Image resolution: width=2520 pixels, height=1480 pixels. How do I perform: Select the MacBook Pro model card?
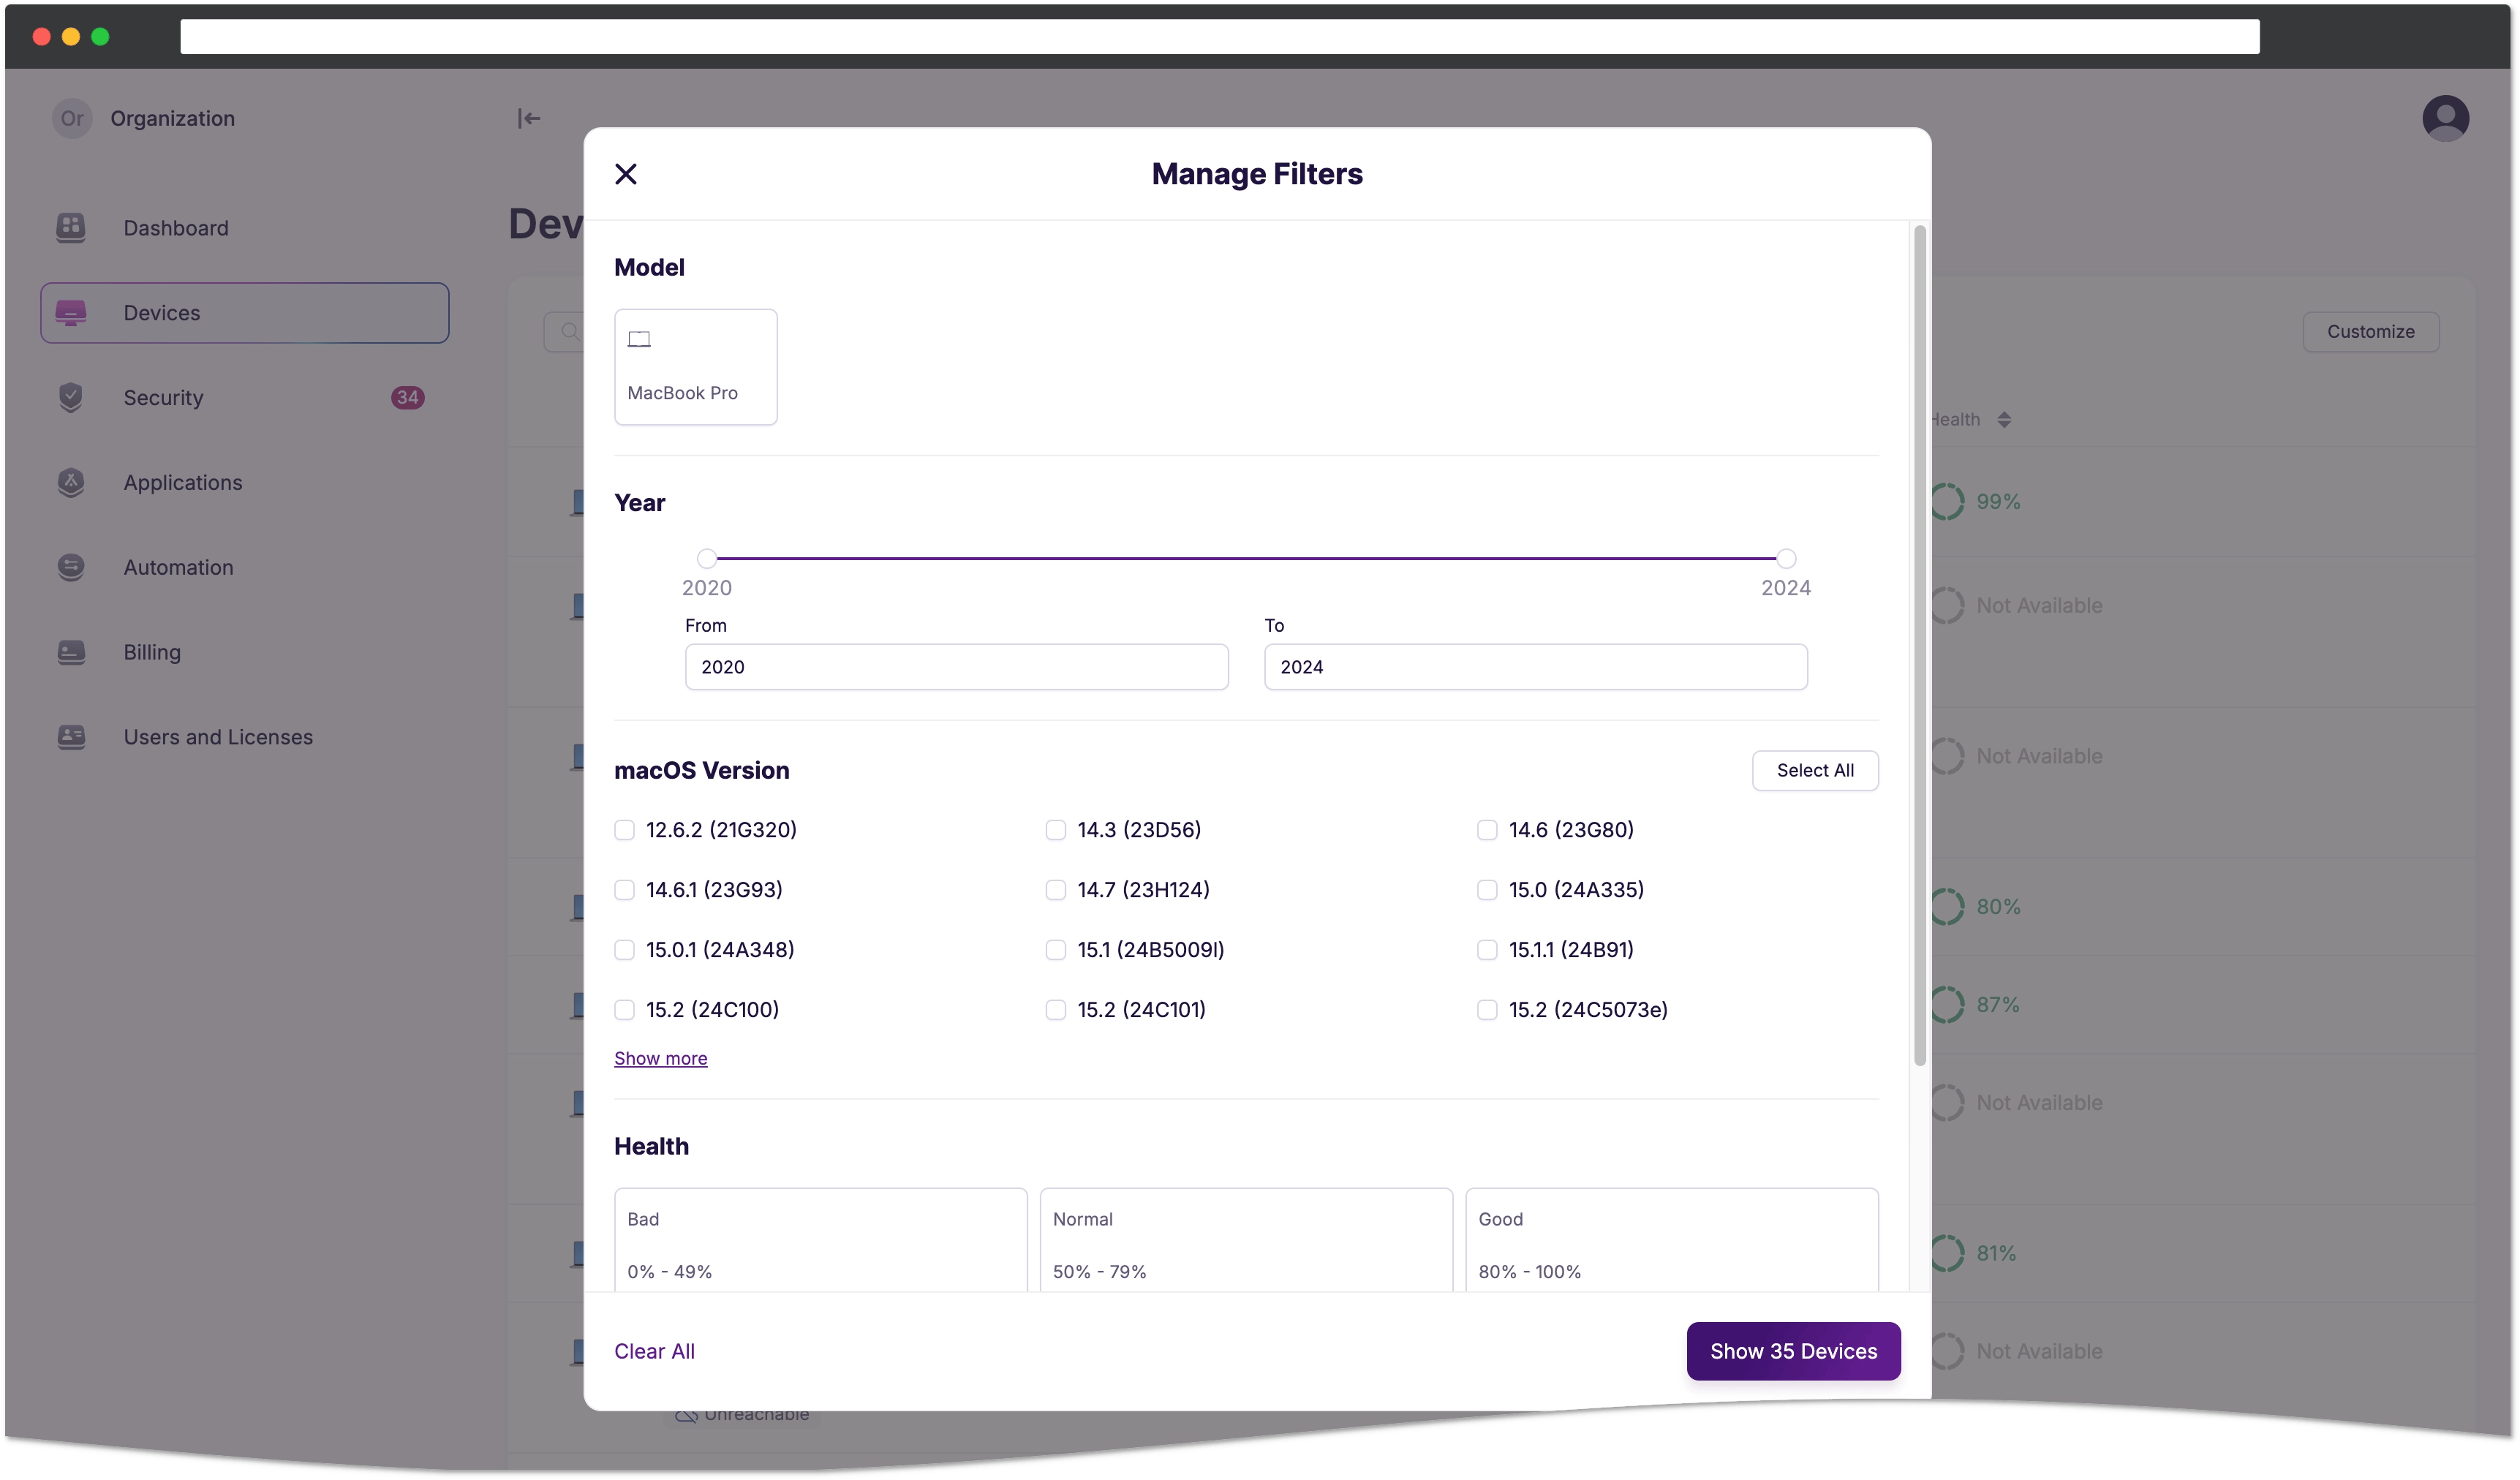[695, 367]
